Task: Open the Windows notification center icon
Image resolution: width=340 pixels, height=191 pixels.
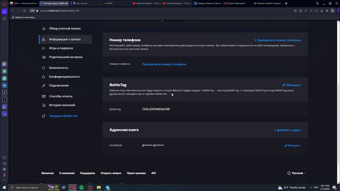Action: 334,187
